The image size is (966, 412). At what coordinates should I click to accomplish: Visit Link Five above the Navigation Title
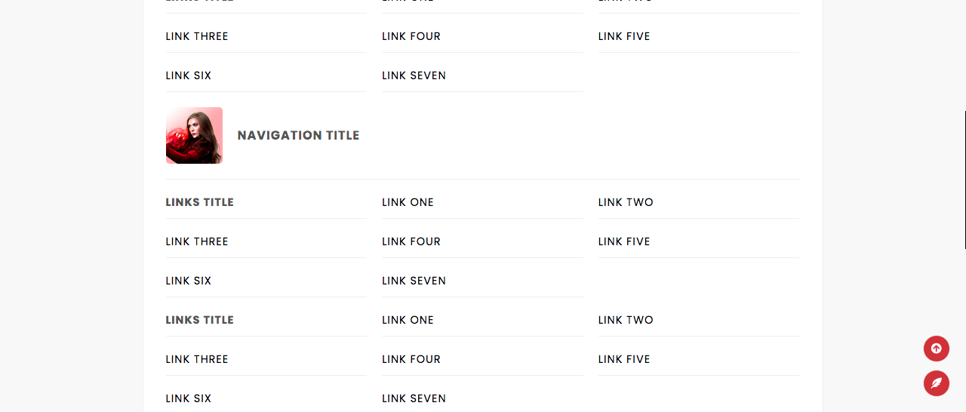click(624, 36)
